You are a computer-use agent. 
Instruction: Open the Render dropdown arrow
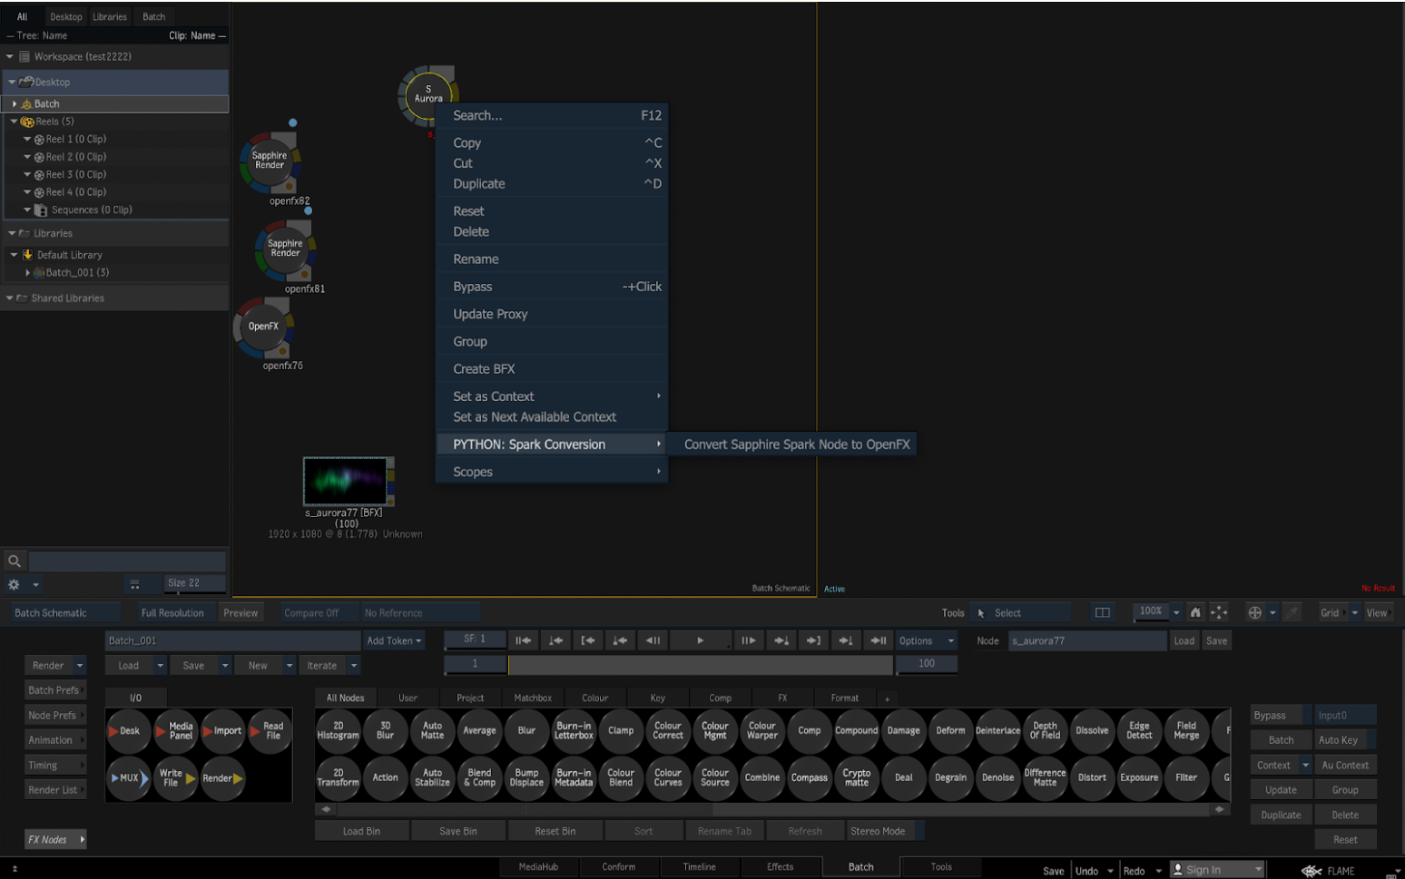[80, 665]
